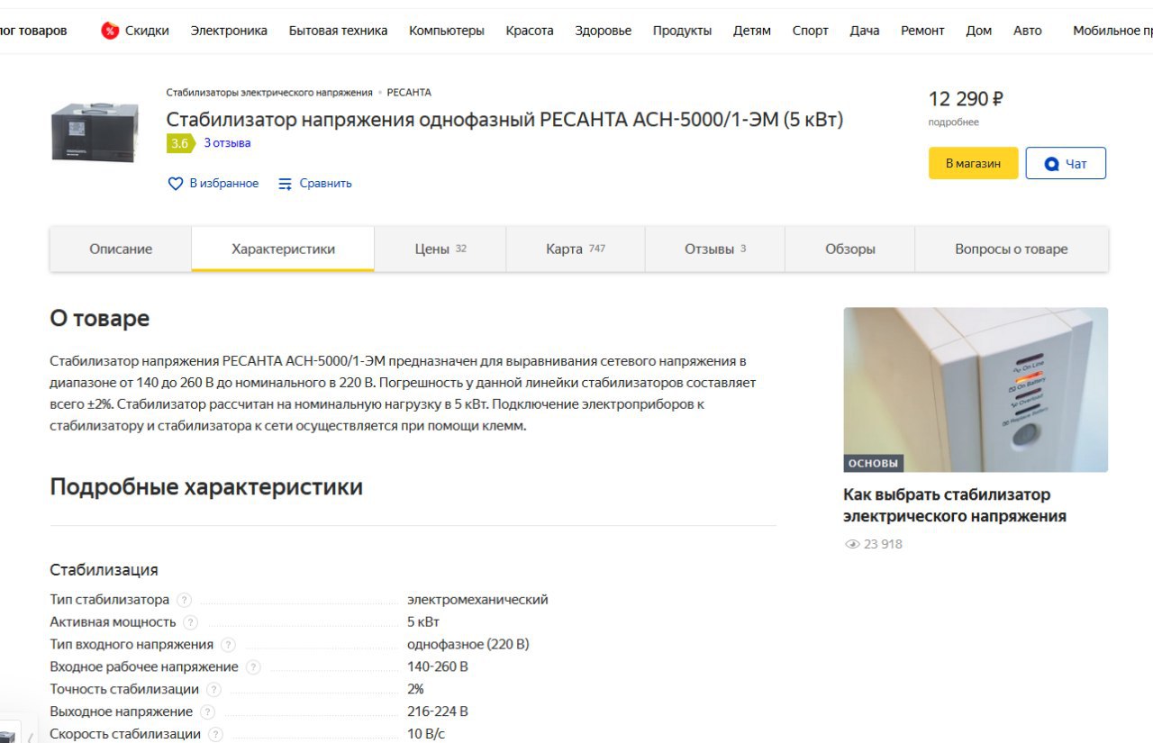The height and width of the screenshot is (743, 1153).
Task: Click the yellow В магазин button
Action: pos(973,164)
